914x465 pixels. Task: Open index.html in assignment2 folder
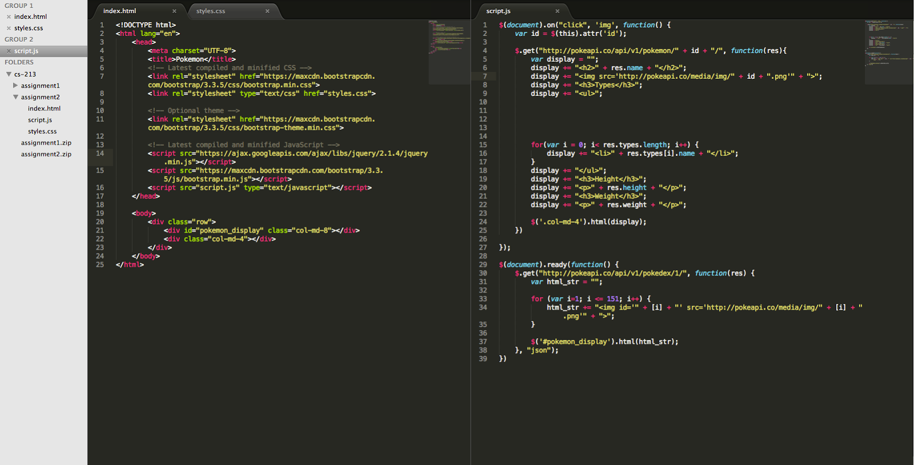pos(44,109)
